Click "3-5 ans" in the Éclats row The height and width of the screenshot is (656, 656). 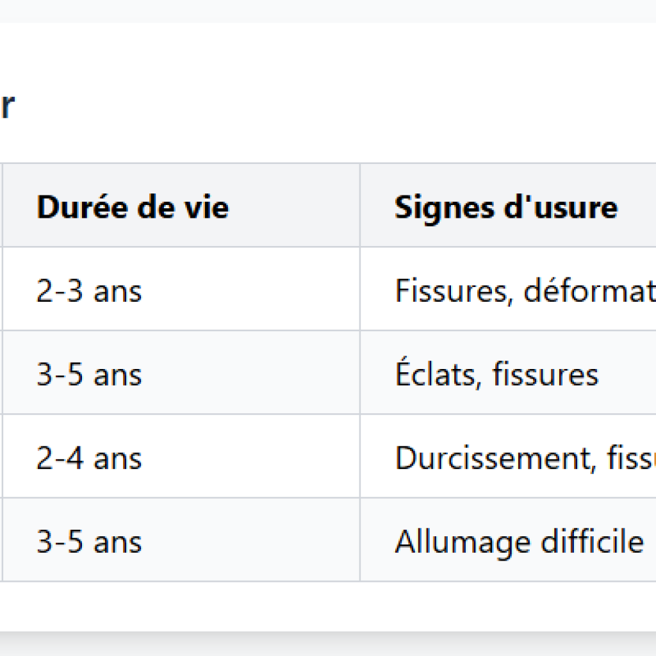(x=89, y=375)
